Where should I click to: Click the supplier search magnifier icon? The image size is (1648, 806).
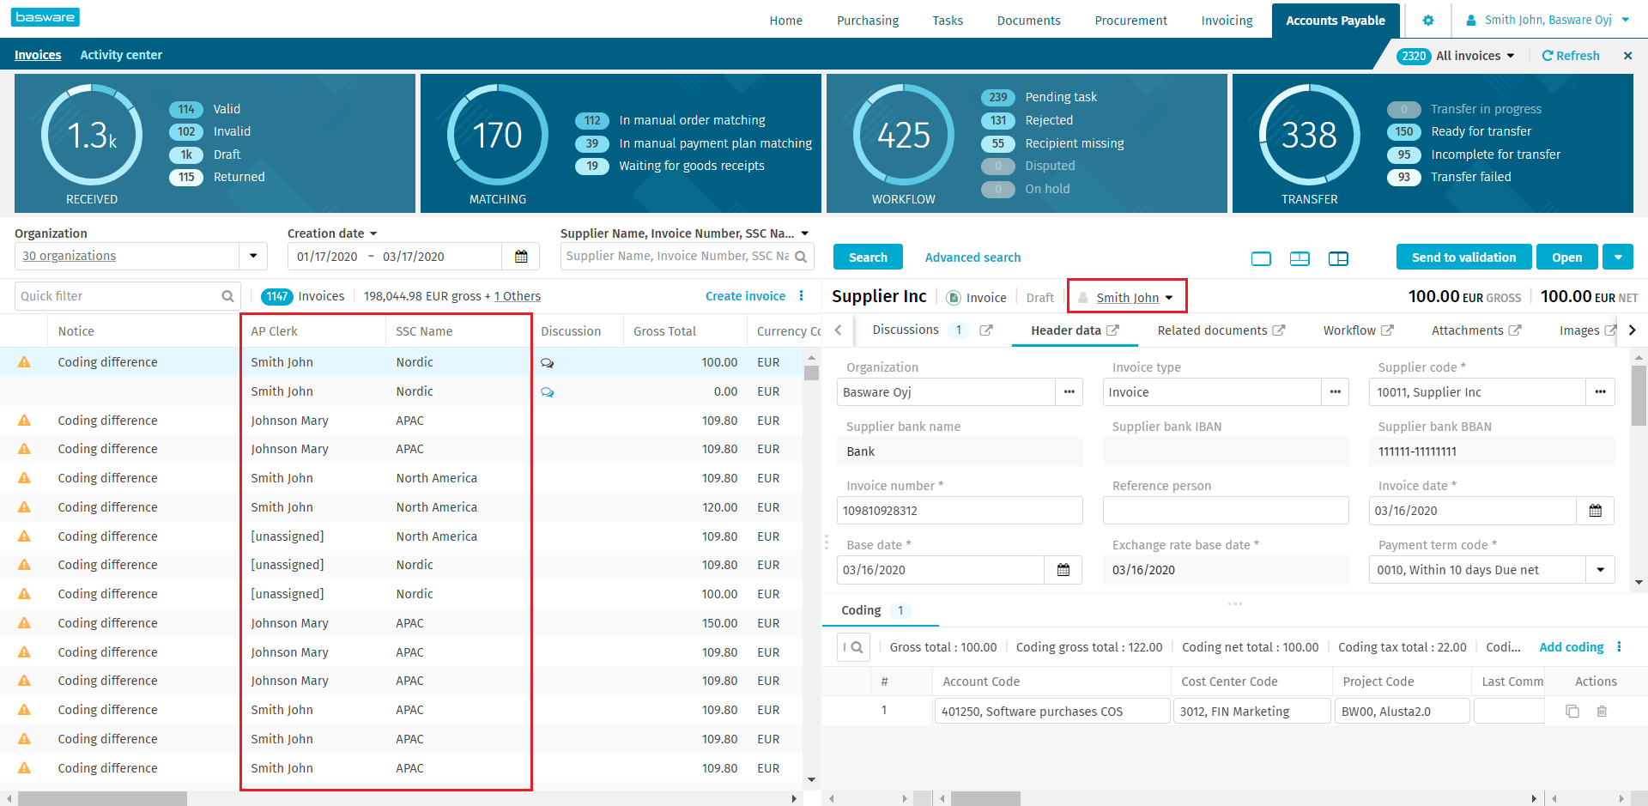(x=800, y=257)
